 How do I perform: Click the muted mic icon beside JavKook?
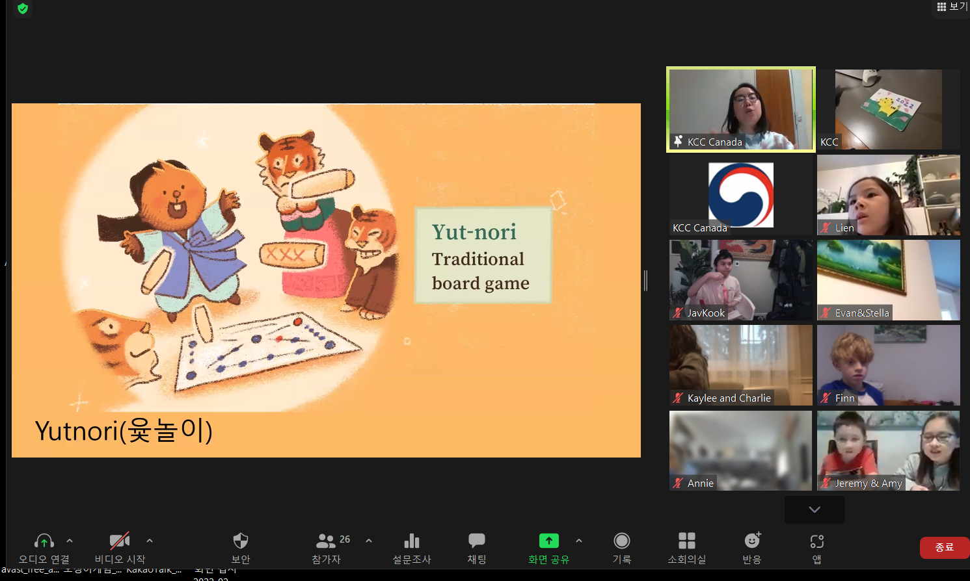point(678,313)
